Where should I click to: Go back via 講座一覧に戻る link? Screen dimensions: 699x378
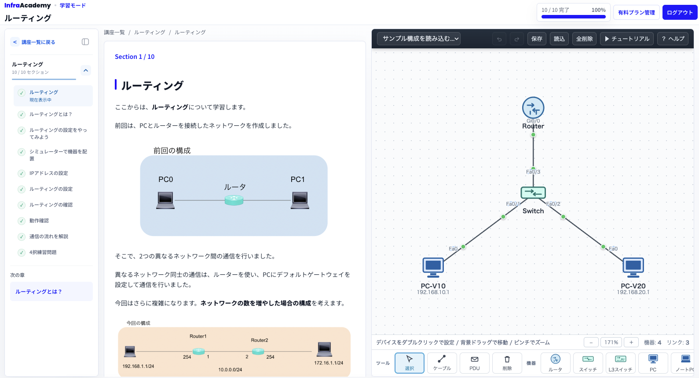34,42
